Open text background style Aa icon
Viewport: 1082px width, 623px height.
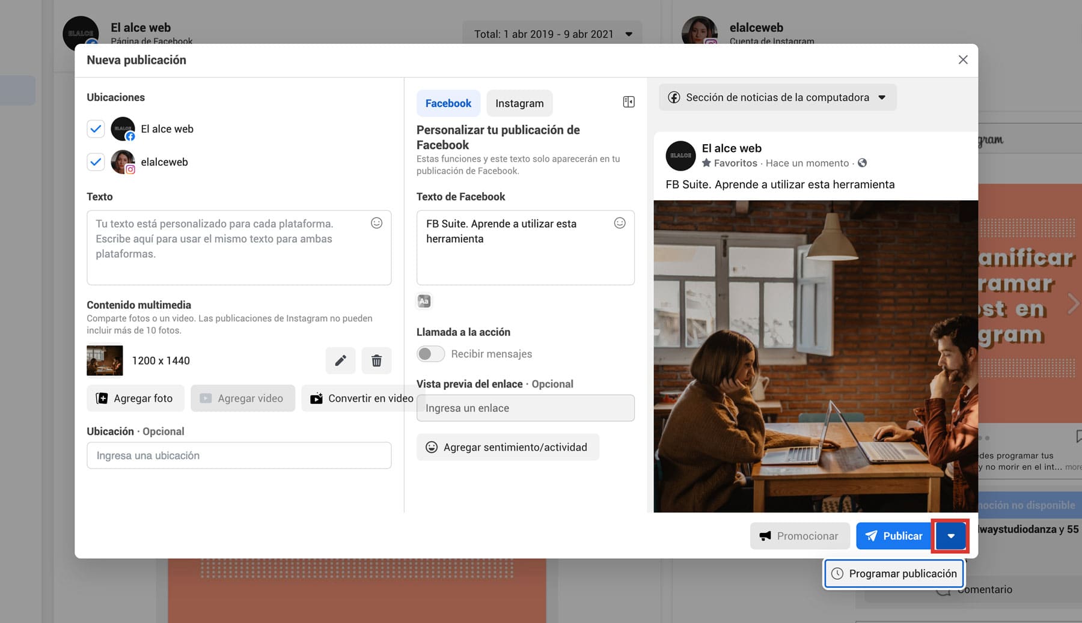click(x=424, y=301)
